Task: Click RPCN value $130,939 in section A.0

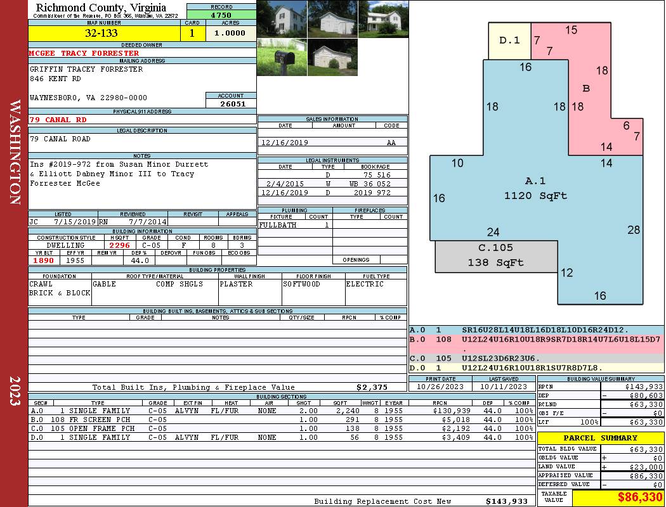Action: click(451, 411)
